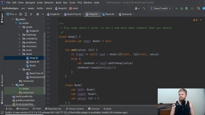Open the Build menu

pyautogui.click(x=58, y=3)
